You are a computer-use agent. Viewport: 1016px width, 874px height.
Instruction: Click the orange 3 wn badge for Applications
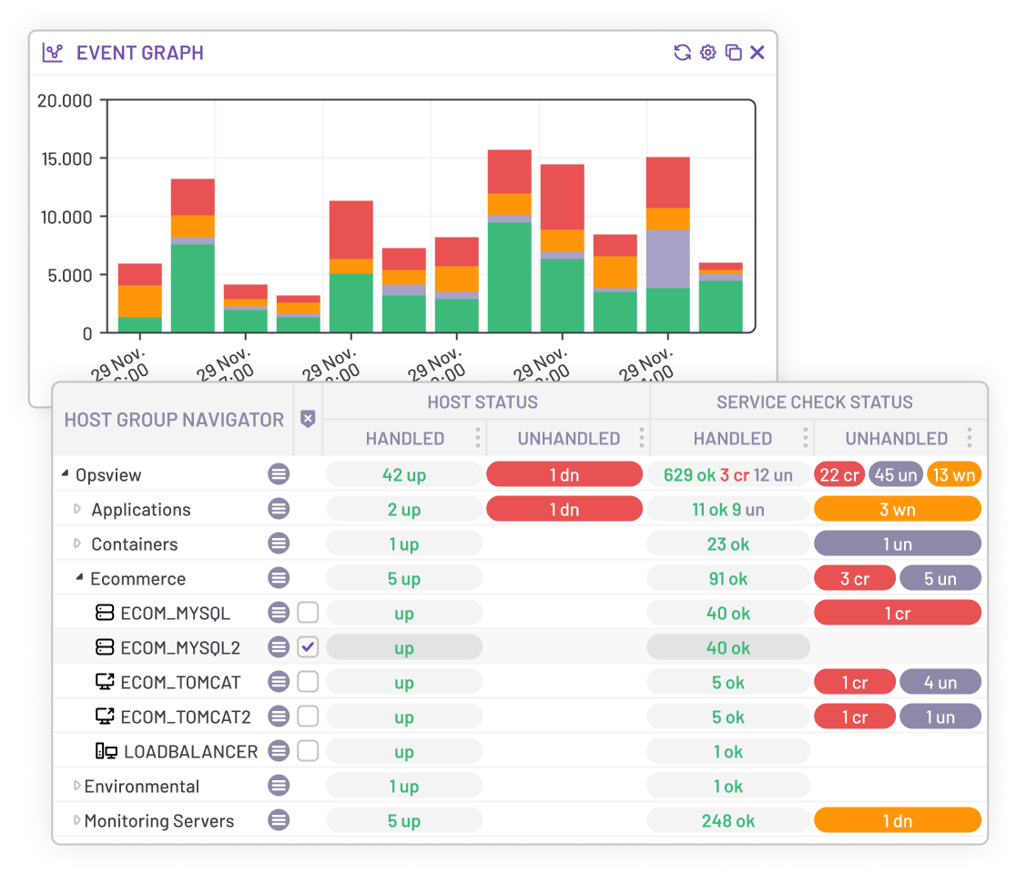pos(897,509)
